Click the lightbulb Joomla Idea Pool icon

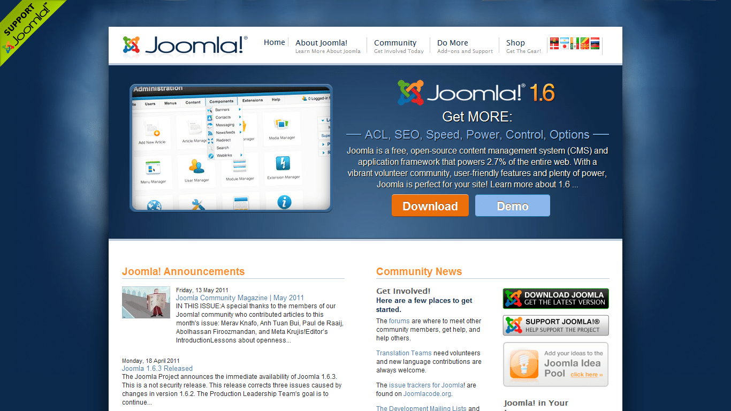pyautogui.click(x=524, y=364)
